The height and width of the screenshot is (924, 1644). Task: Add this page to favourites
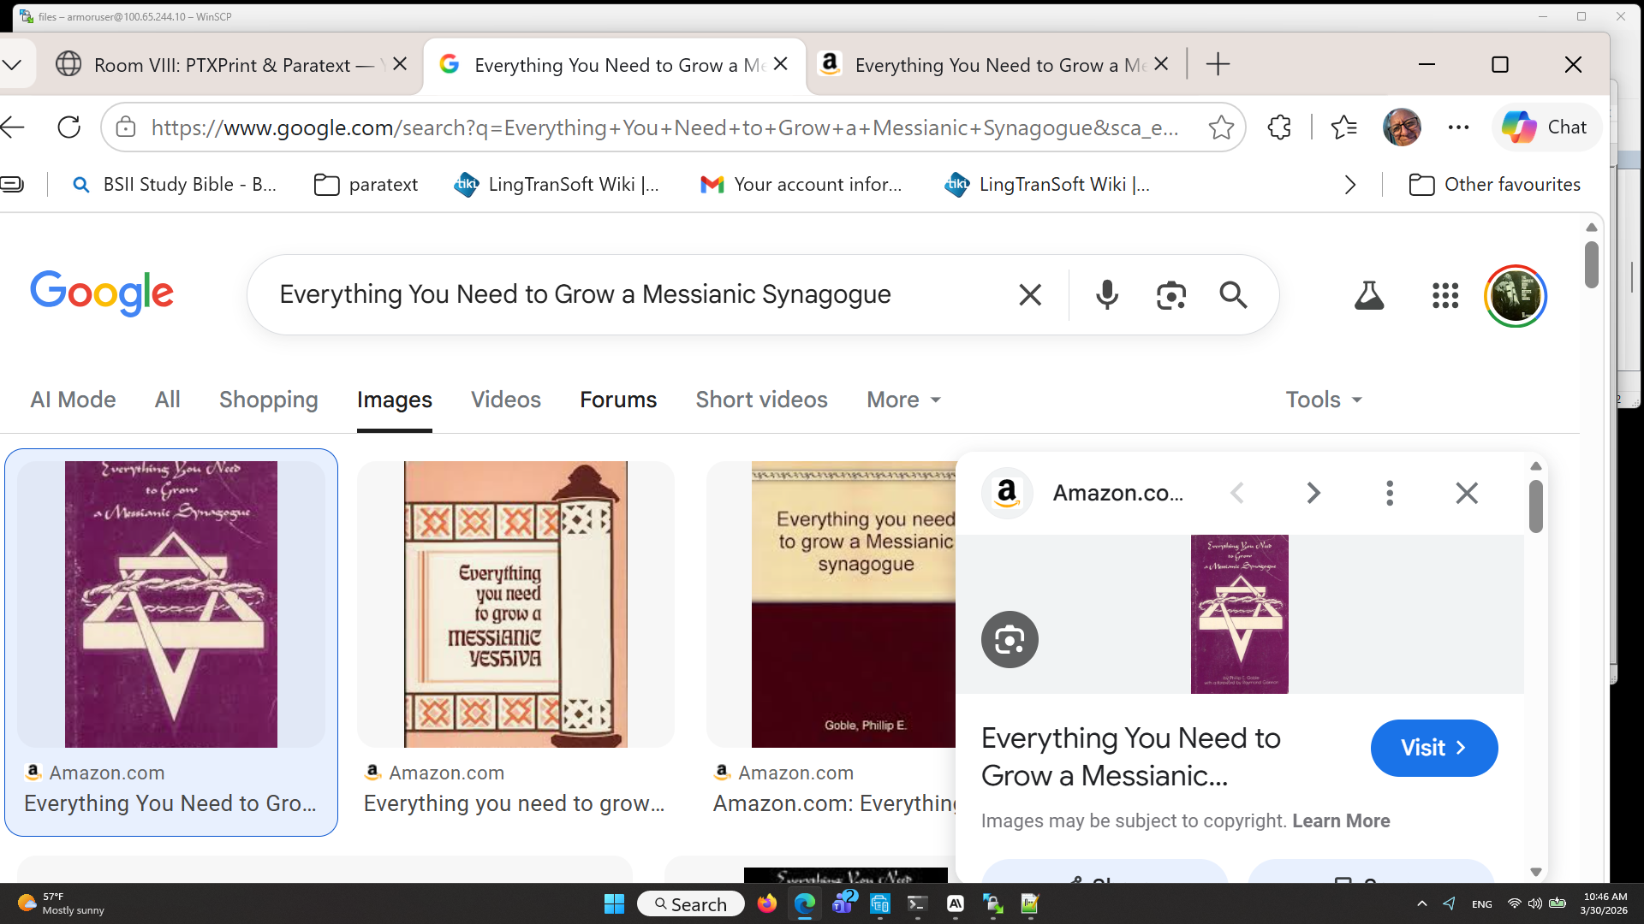1221,127
